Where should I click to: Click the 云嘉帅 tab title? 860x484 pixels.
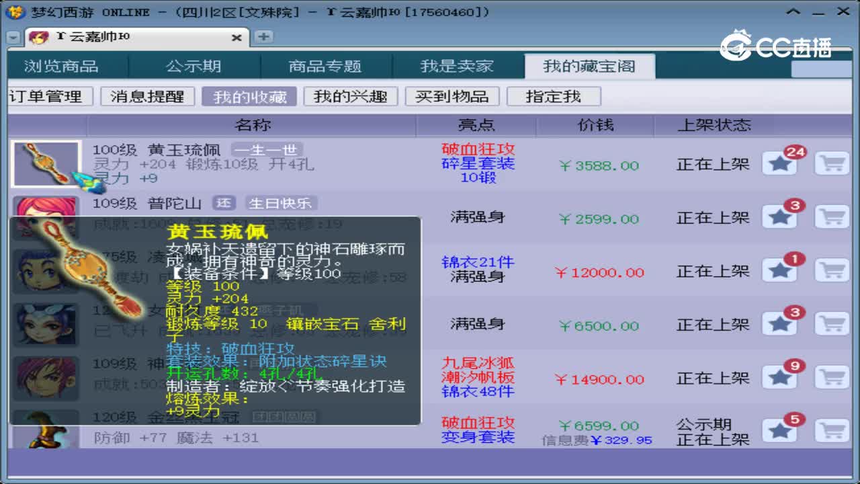coord(92,38)
